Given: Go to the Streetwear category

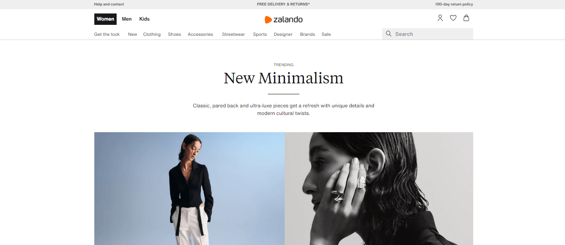Looking at the screenshot, I should tap(233, 35).
